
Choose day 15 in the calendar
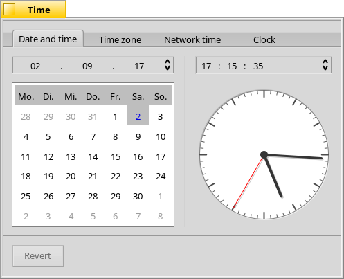tap(116, 157)
